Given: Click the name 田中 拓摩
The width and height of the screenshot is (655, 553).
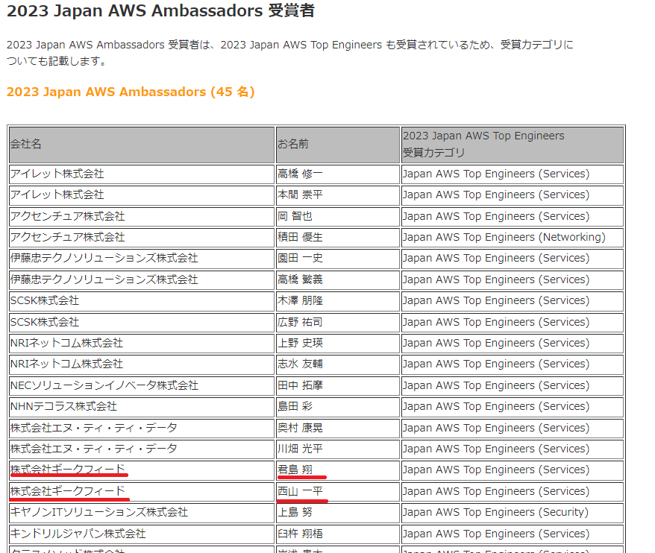Looking at the screenshot, I should [300, 386].
